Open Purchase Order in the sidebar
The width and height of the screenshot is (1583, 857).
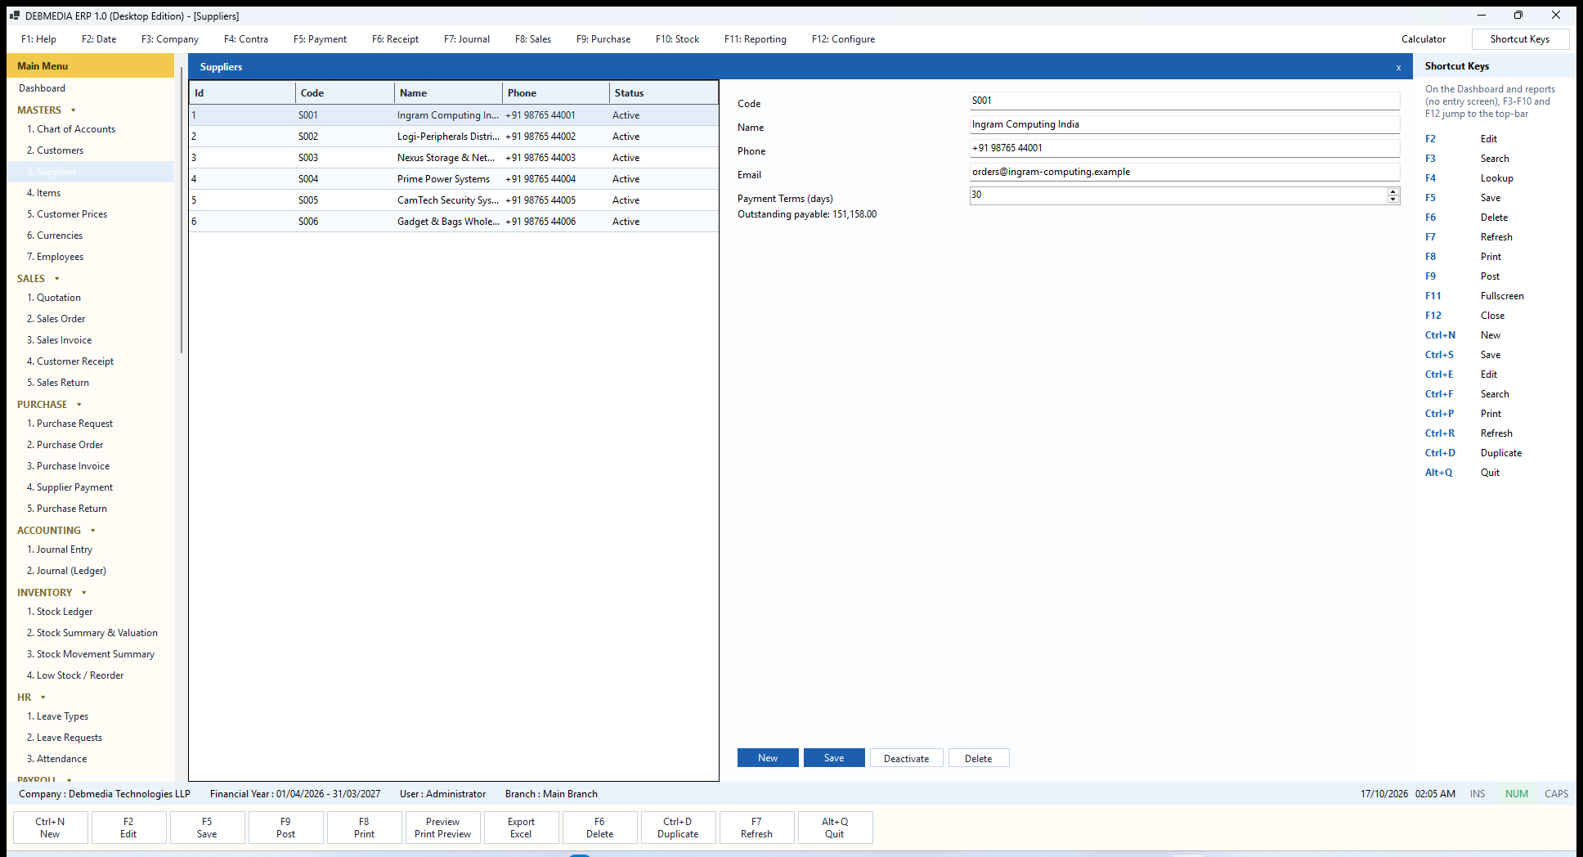[x=65, y=445]
